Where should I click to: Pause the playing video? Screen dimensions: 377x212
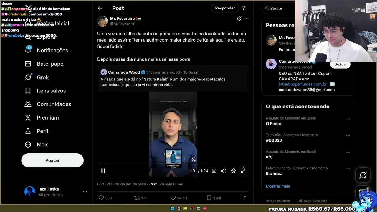(x=103, y=171)
